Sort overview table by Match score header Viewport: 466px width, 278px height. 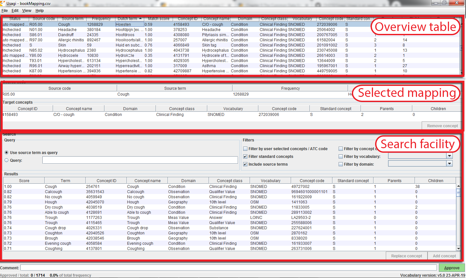tap(158, 19)
